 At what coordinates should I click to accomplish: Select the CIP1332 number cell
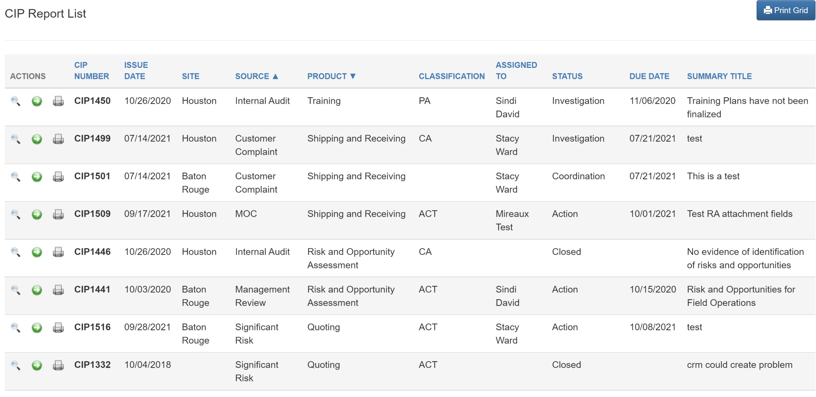(x=92, y=364)
